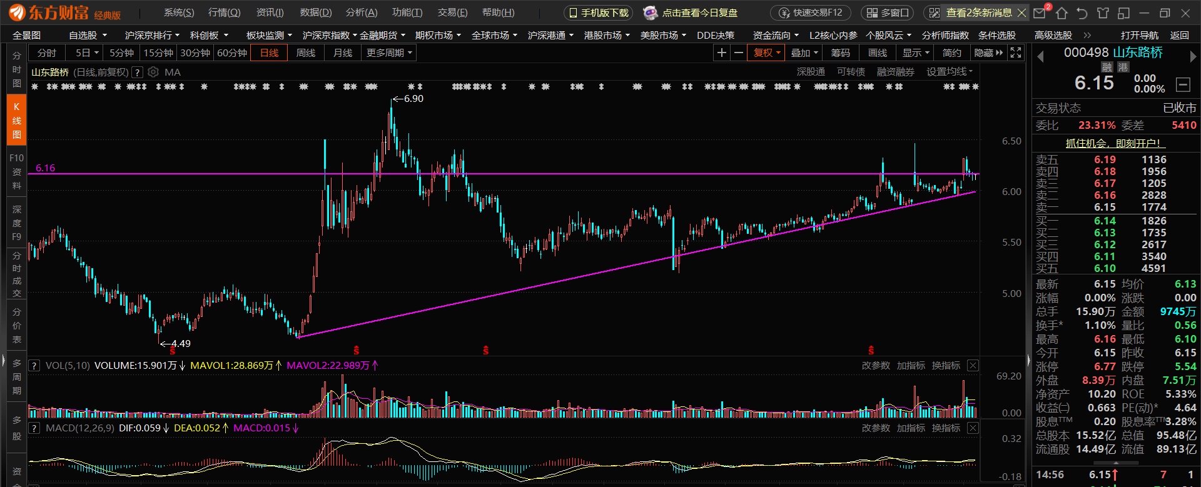Open MA indicator settings gear icon
This screenshot has width=1201, height=487.
[153, 72]
